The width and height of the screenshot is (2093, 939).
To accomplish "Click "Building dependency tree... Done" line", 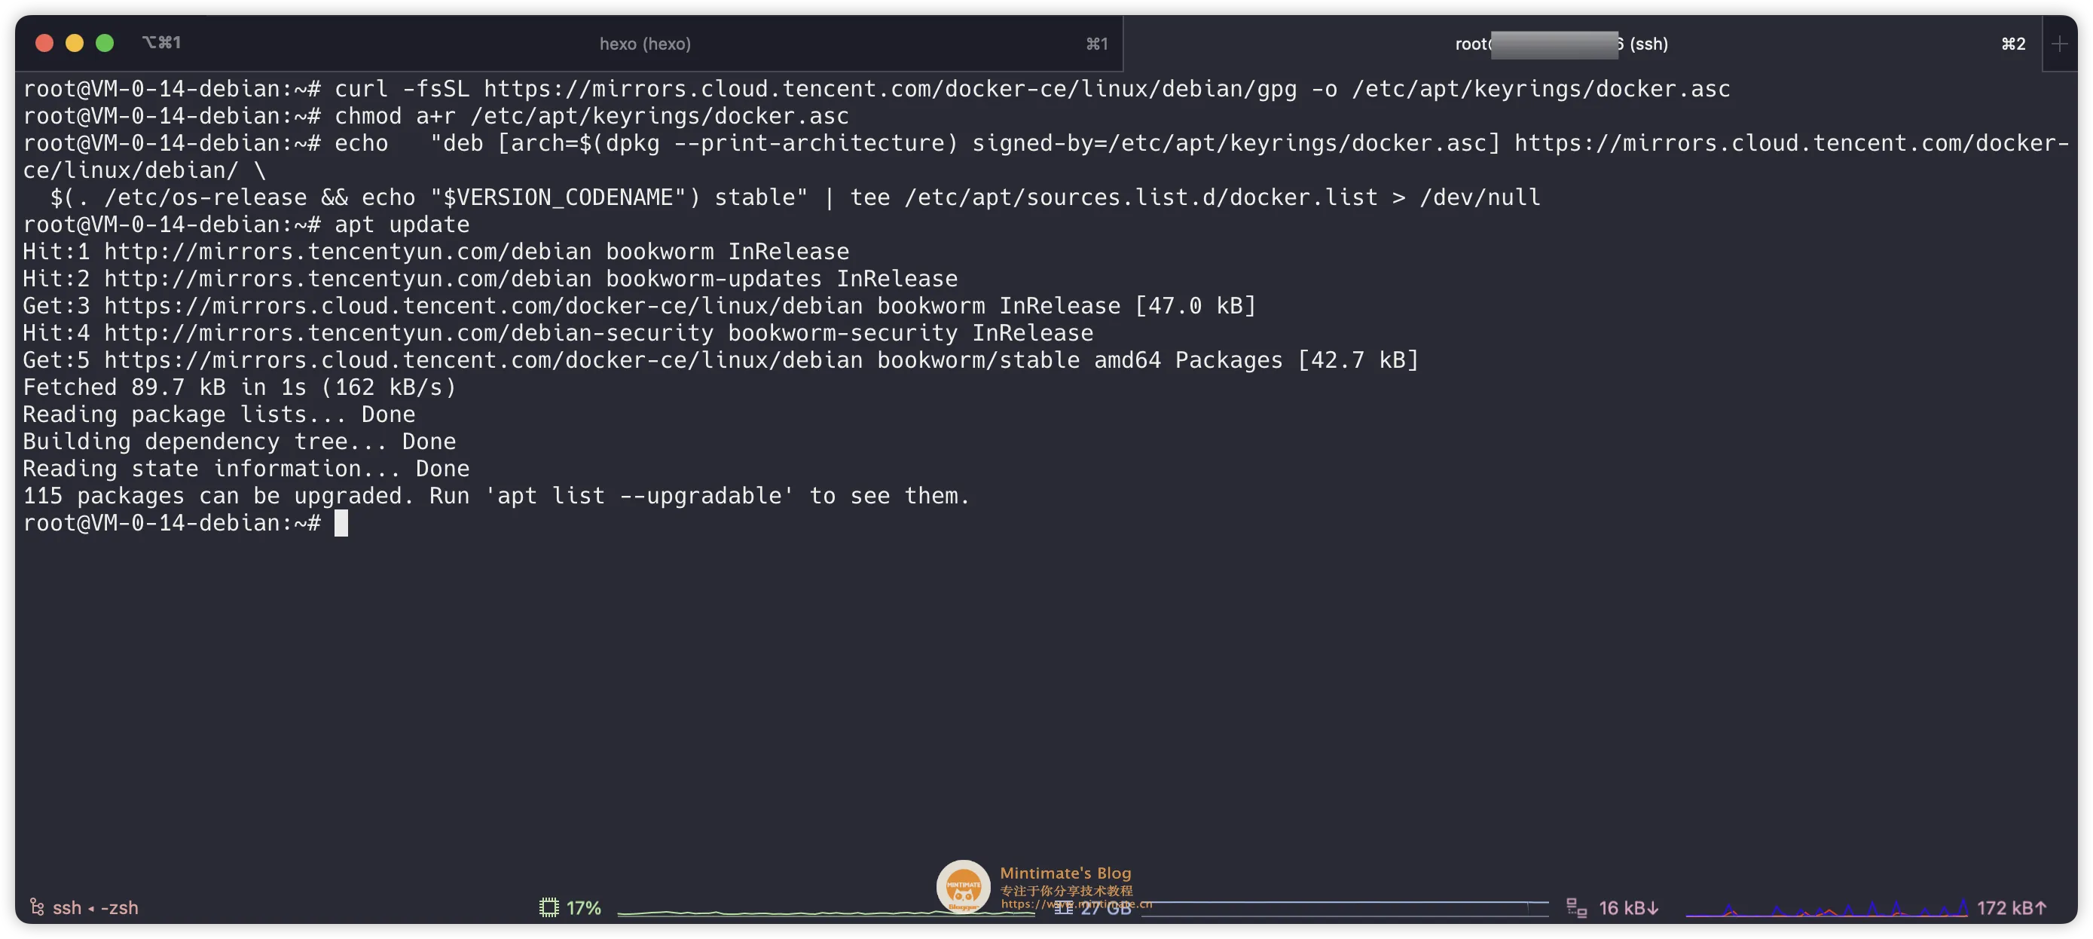I will (x=239, y=441).
